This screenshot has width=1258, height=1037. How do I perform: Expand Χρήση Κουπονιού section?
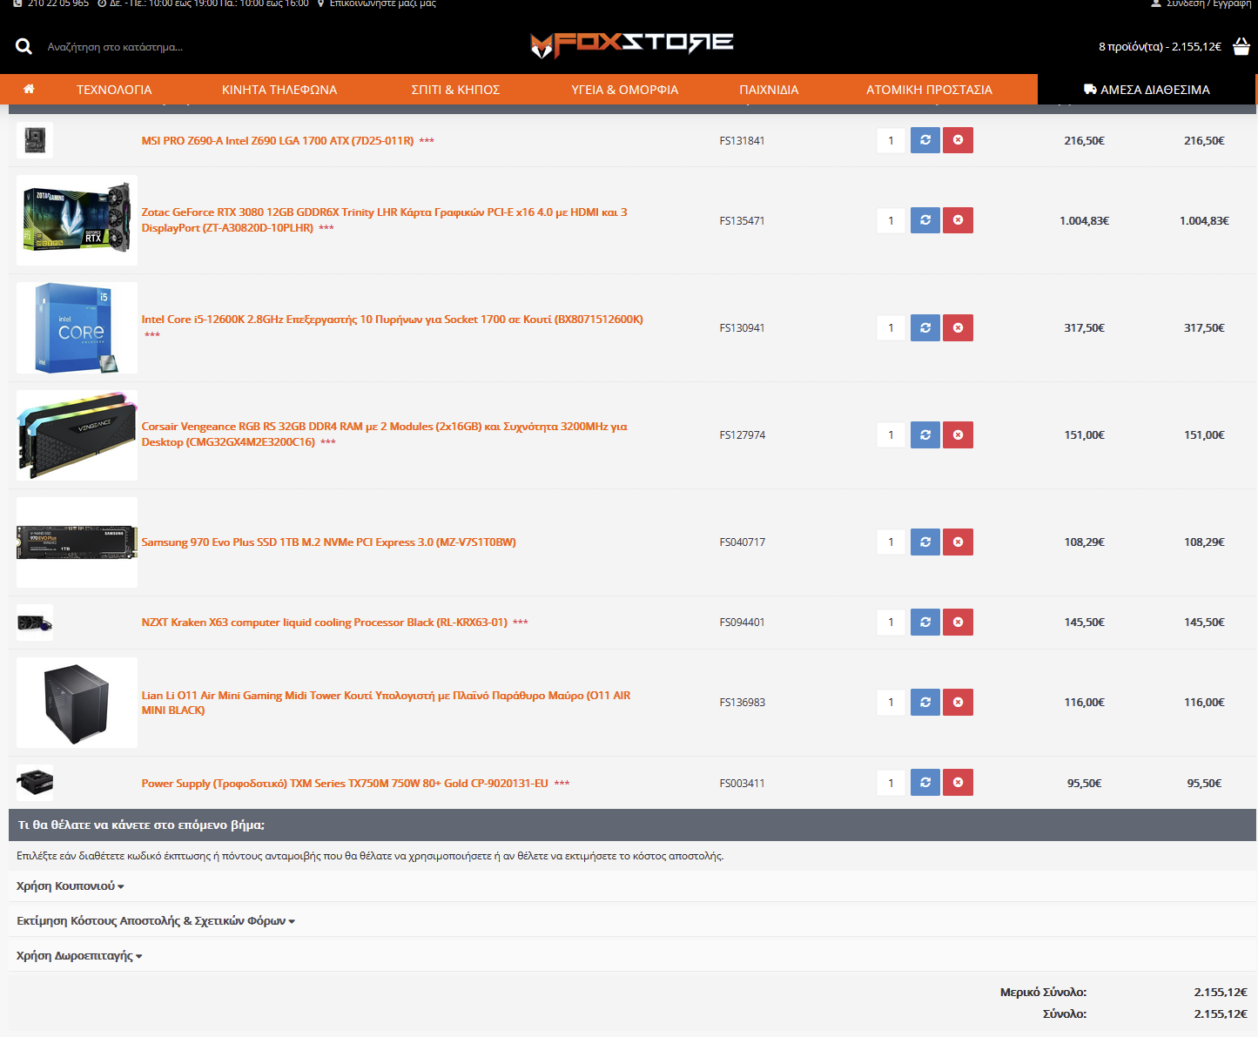71,885
